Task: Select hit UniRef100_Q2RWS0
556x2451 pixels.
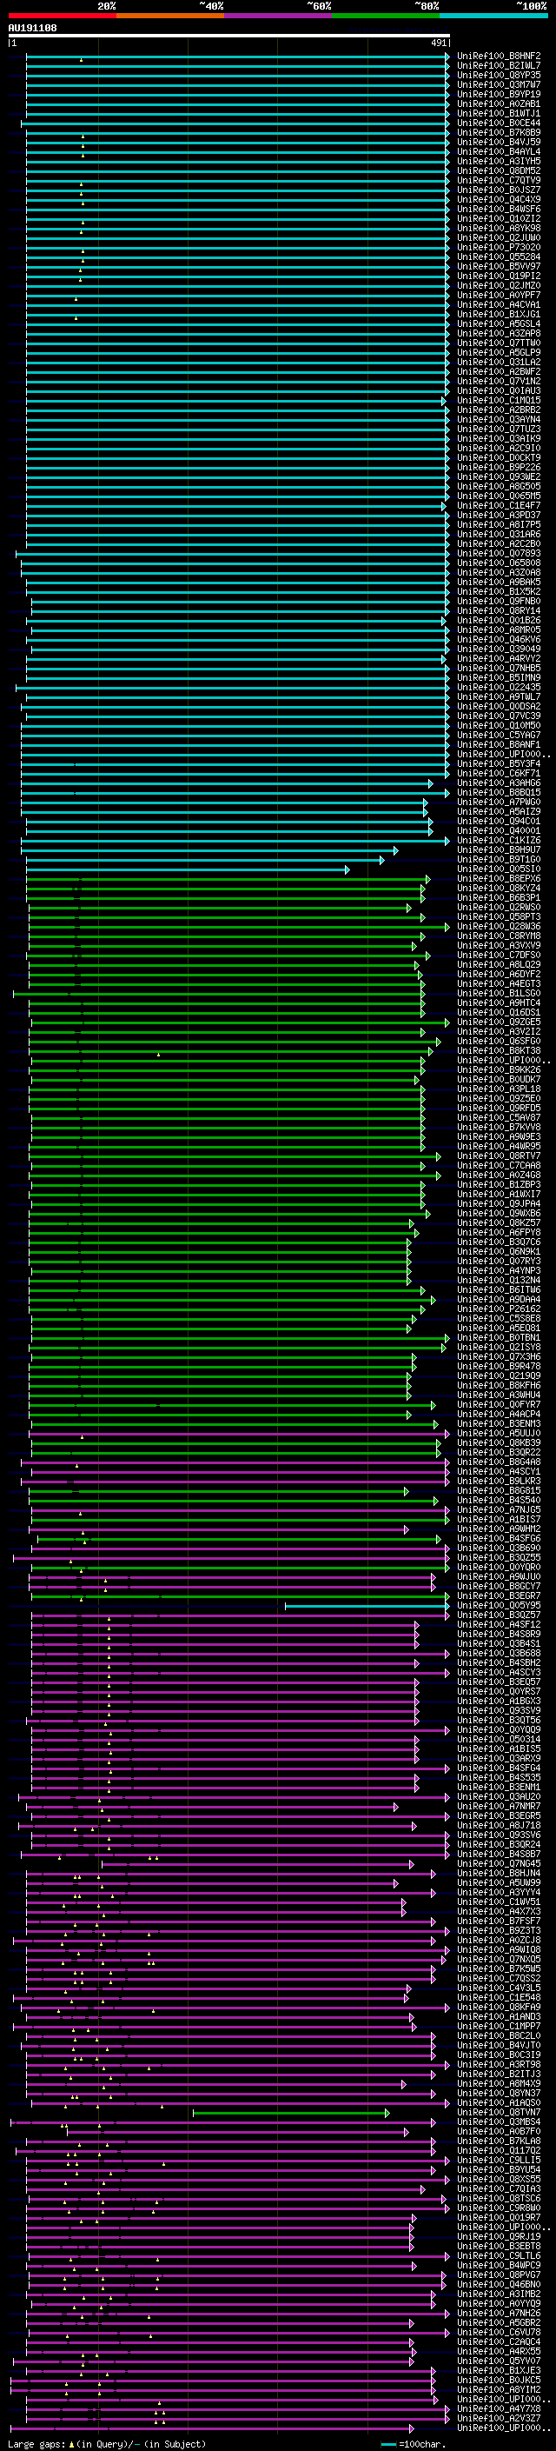Action: pos(499,907)
